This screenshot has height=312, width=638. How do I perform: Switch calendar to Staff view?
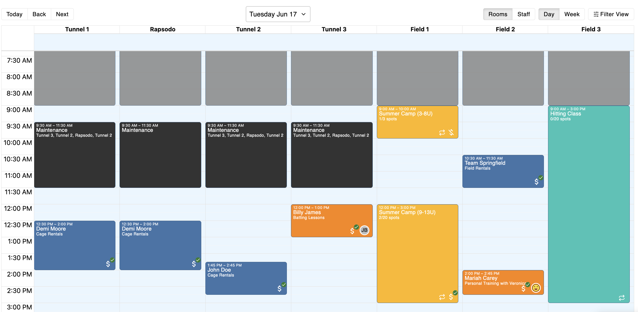(x=523, y=14)
